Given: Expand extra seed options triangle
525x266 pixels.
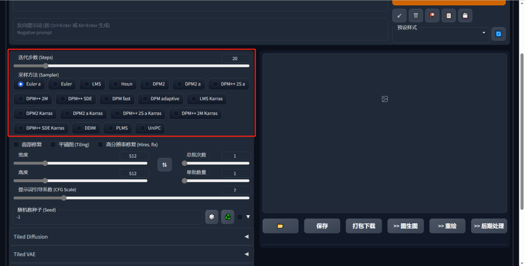Looking at the screenshot, I should point(248,217).
